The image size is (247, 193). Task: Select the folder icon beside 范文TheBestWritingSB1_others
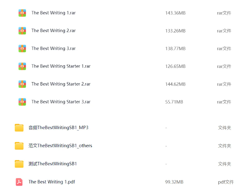19,146
